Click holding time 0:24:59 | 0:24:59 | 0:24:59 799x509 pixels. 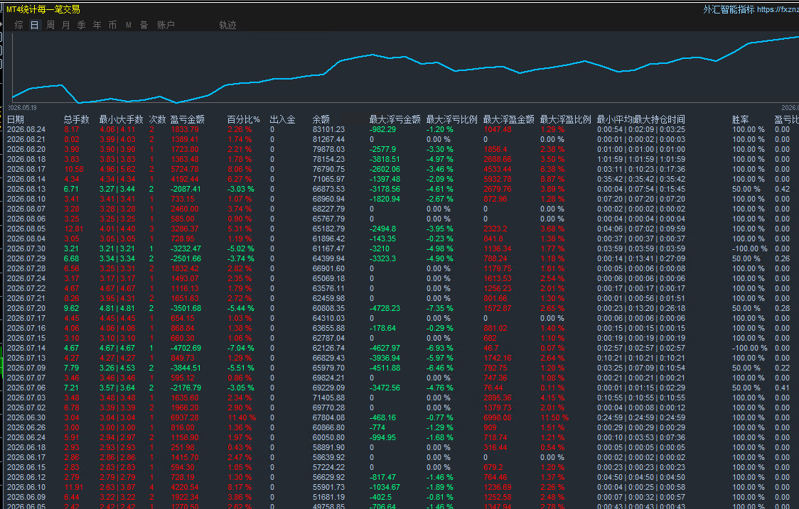coord(641,418)
